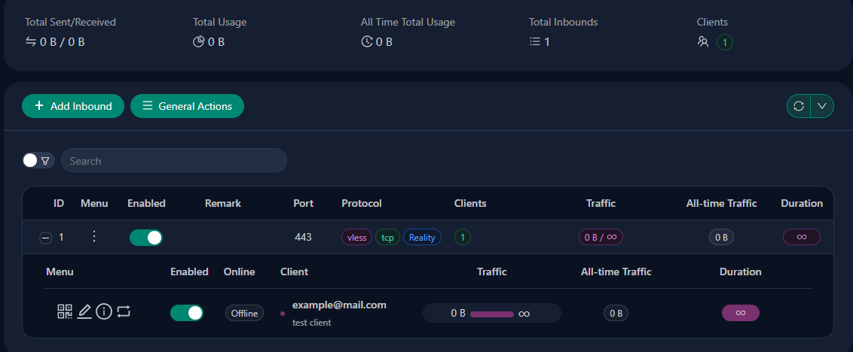The width and height of the screenshot is (853, 352).
Task: Open dropdown arrow next to refresh
Action: point(822,106)
